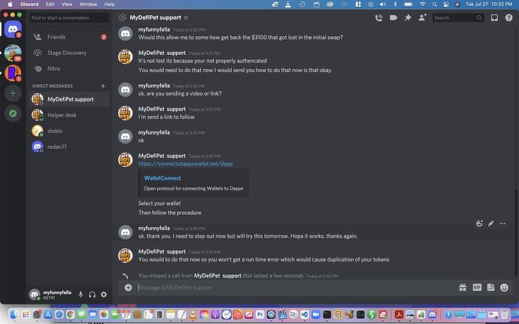Open the GIF picker
The height and width of the screenshot is (324, 519).
point(477,287)
